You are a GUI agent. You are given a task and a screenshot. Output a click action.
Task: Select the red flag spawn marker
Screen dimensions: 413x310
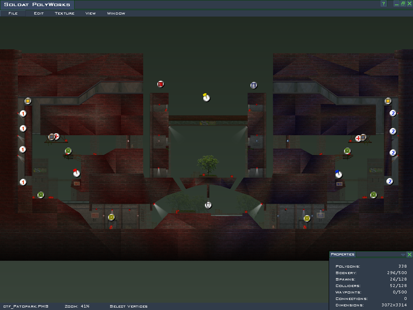pos(76,173)
